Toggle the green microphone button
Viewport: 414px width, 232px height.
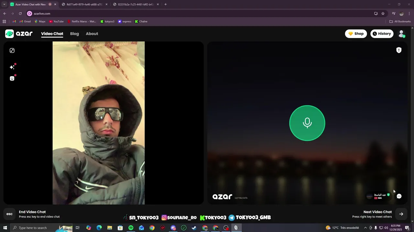pos(307,123)
